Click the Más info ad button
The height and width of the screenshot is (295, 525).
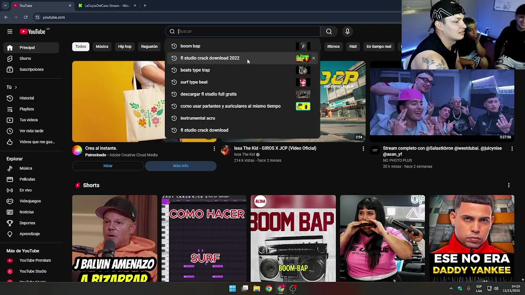181,166
